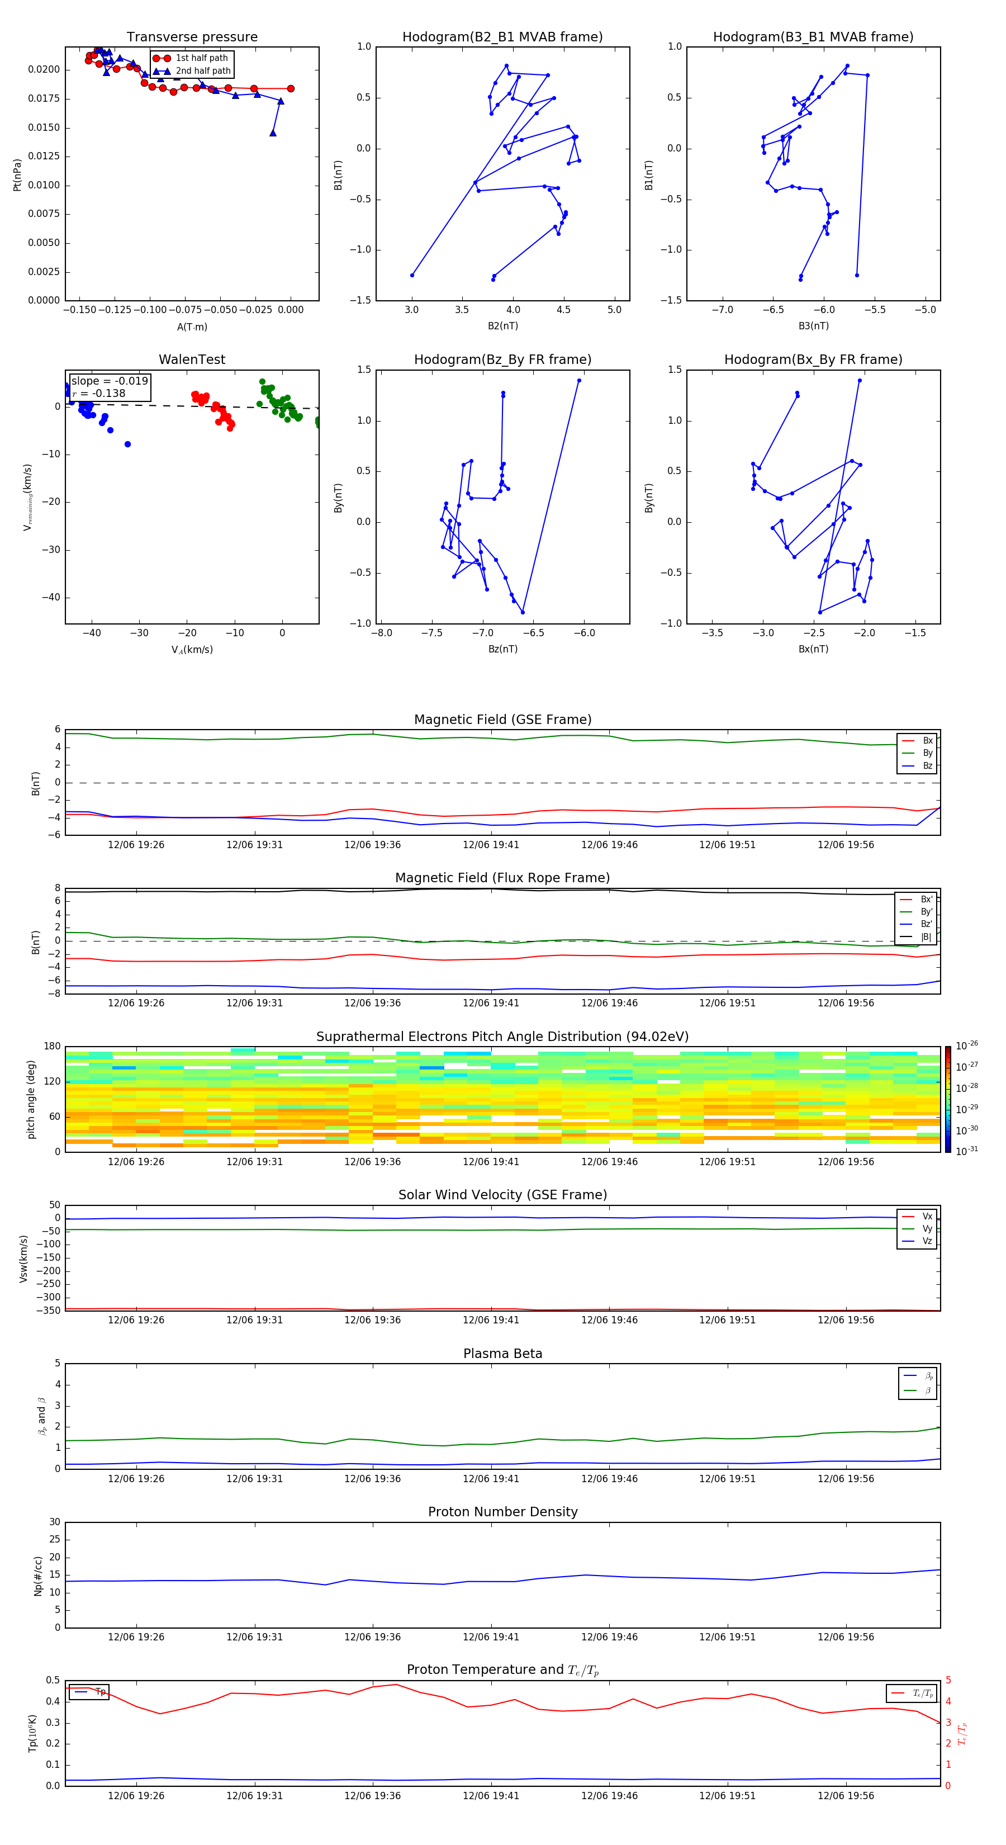Click the 'Bx(nT)' x-axis label
The height and width of the screenshot is (1845, 1006).
tap(813, 649)
